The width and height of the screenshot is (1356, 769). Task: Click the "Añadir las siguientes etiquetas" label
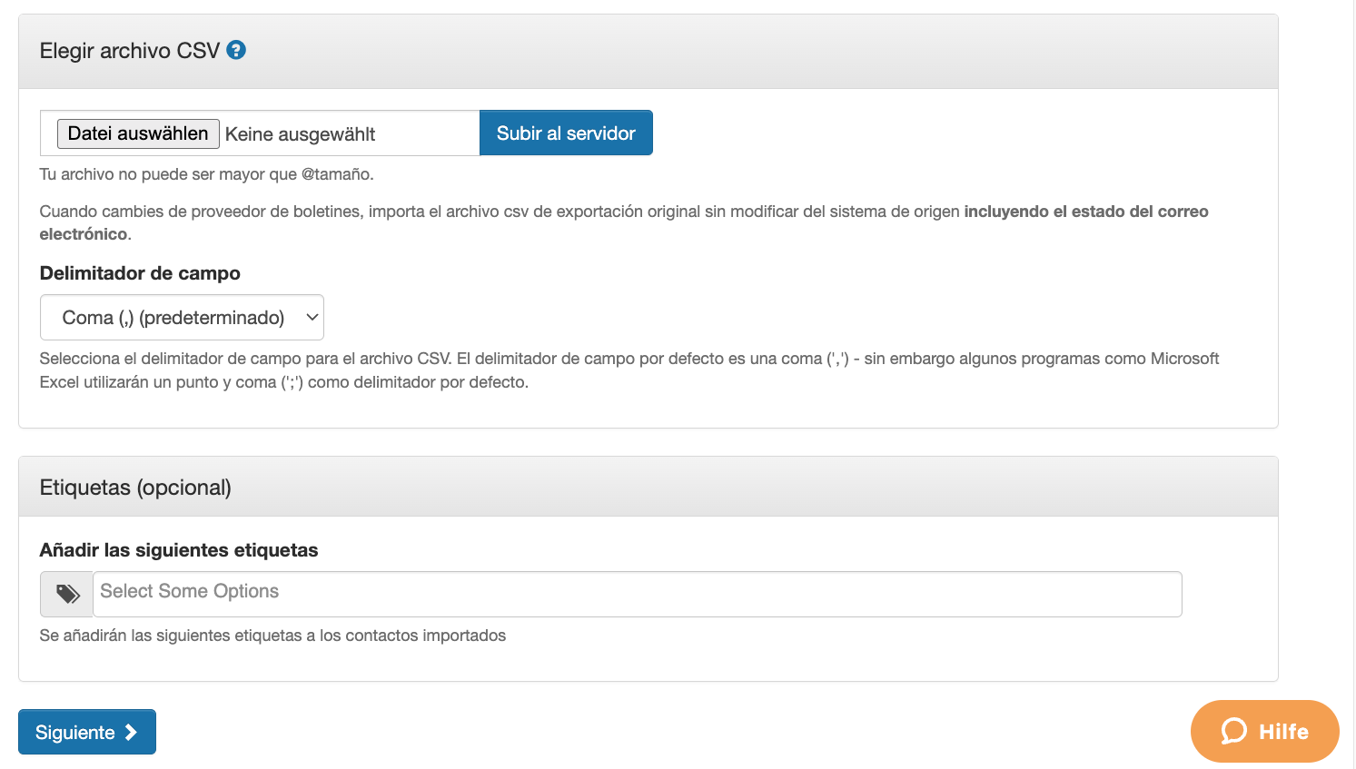click(179, 550)
